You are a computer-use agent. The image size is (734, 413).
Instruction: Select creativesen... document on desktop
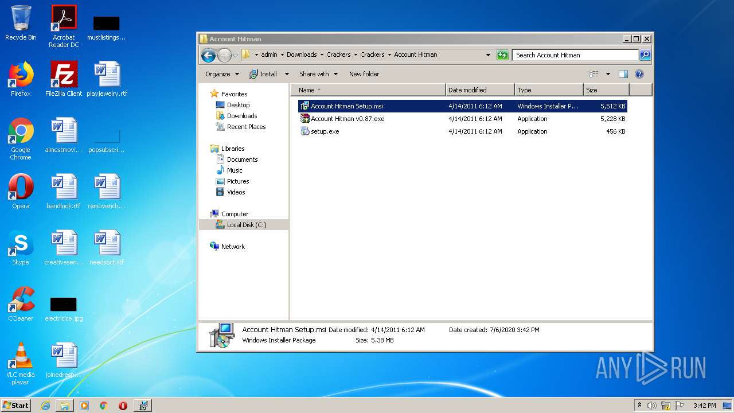click(64, 248)
